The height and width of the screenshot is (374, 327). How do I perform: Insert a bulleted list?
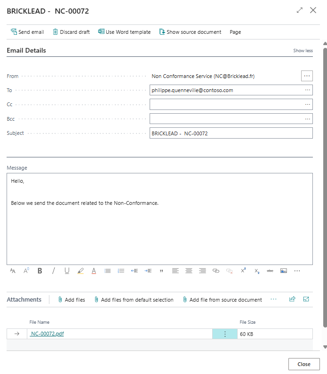tap(107, 271)
